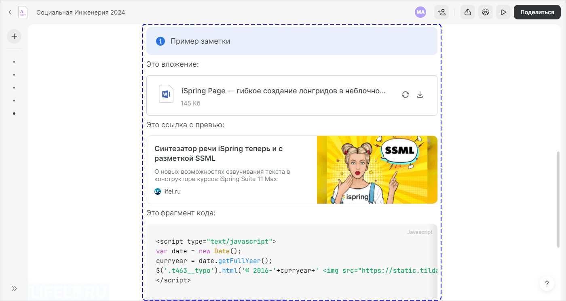
Task: Expand the collapsed sidebar with the double chevron
Action: (x=14, y=288)
